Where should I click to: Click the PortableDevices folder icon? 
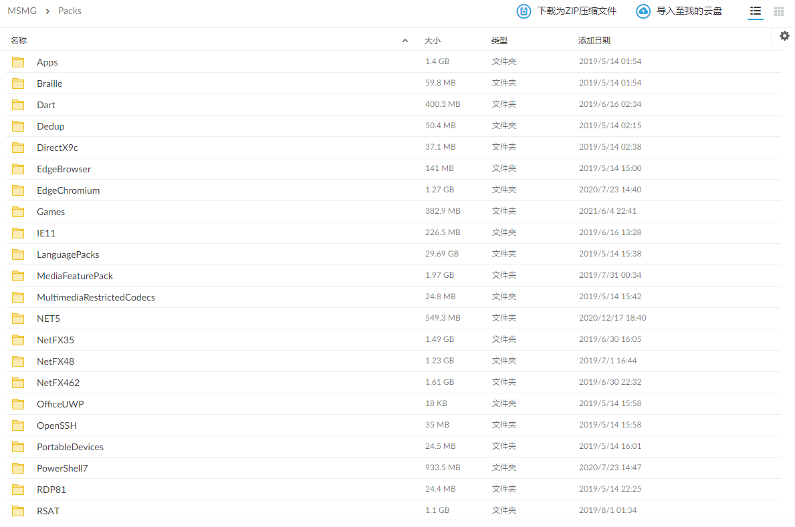click(x=18, y=446)
